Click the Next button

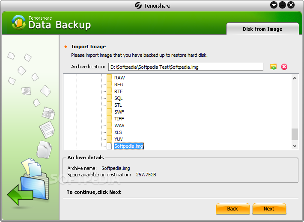(269, 209)
